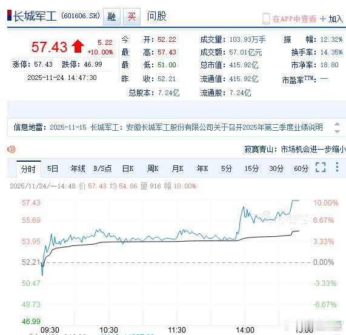The height and width of the screenshot is (335, 346).
Task: Open the 问股 stock inquiry link
Action: 157,16
